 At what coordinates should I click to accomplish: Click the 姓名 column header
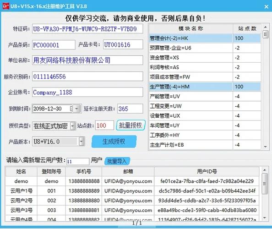tap(21, 171)
